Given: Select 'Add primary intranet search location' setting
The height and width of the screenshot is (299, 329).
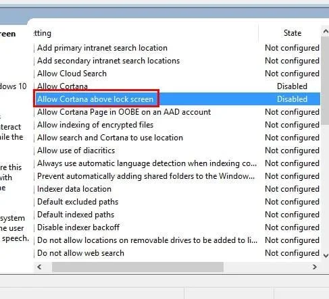Looking at the screenshot, I should (x=102, y=48).
